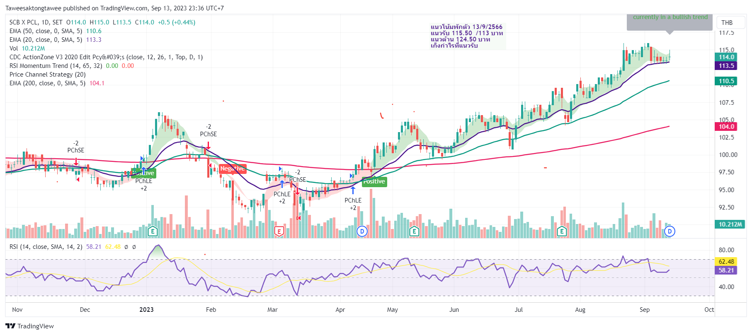The height and width of the screenshot is (335, 752).
Task: Select the CDC ActionZone V3 indicator legend
Action: coord(106,57)
